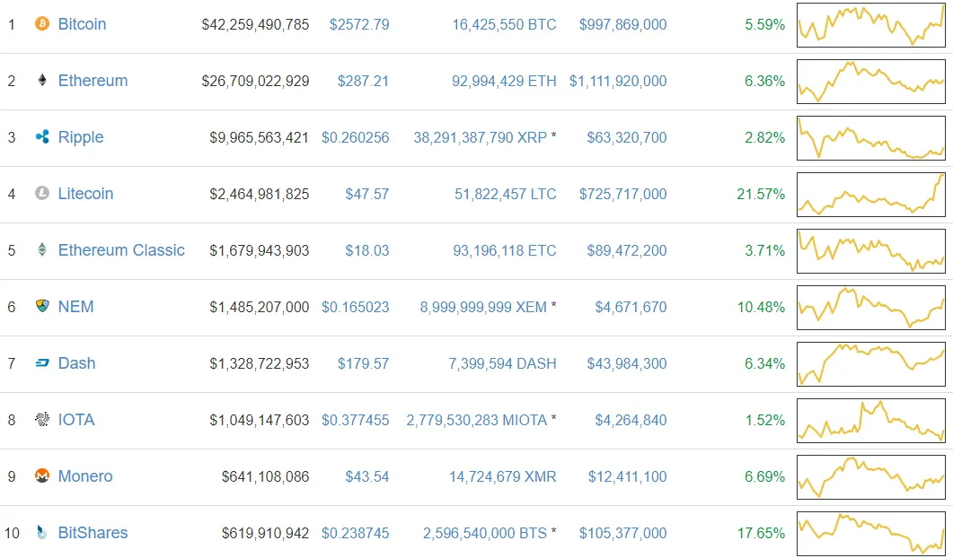
Task: Open the BitShares name link
Action: [x=93, y=533]
